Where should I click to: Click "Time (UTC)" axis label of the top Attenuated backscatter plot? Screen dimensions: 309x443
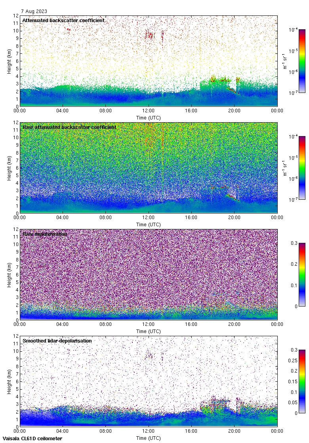click(148, 118)
